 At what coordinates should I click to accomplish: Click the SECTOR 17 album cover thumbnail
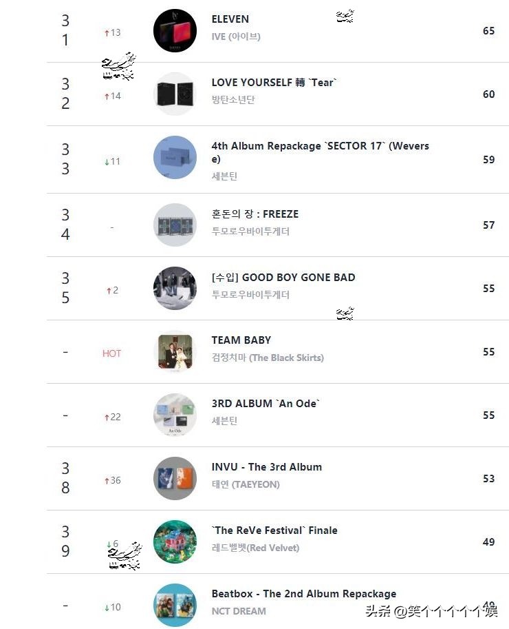[x=175, y=158]
